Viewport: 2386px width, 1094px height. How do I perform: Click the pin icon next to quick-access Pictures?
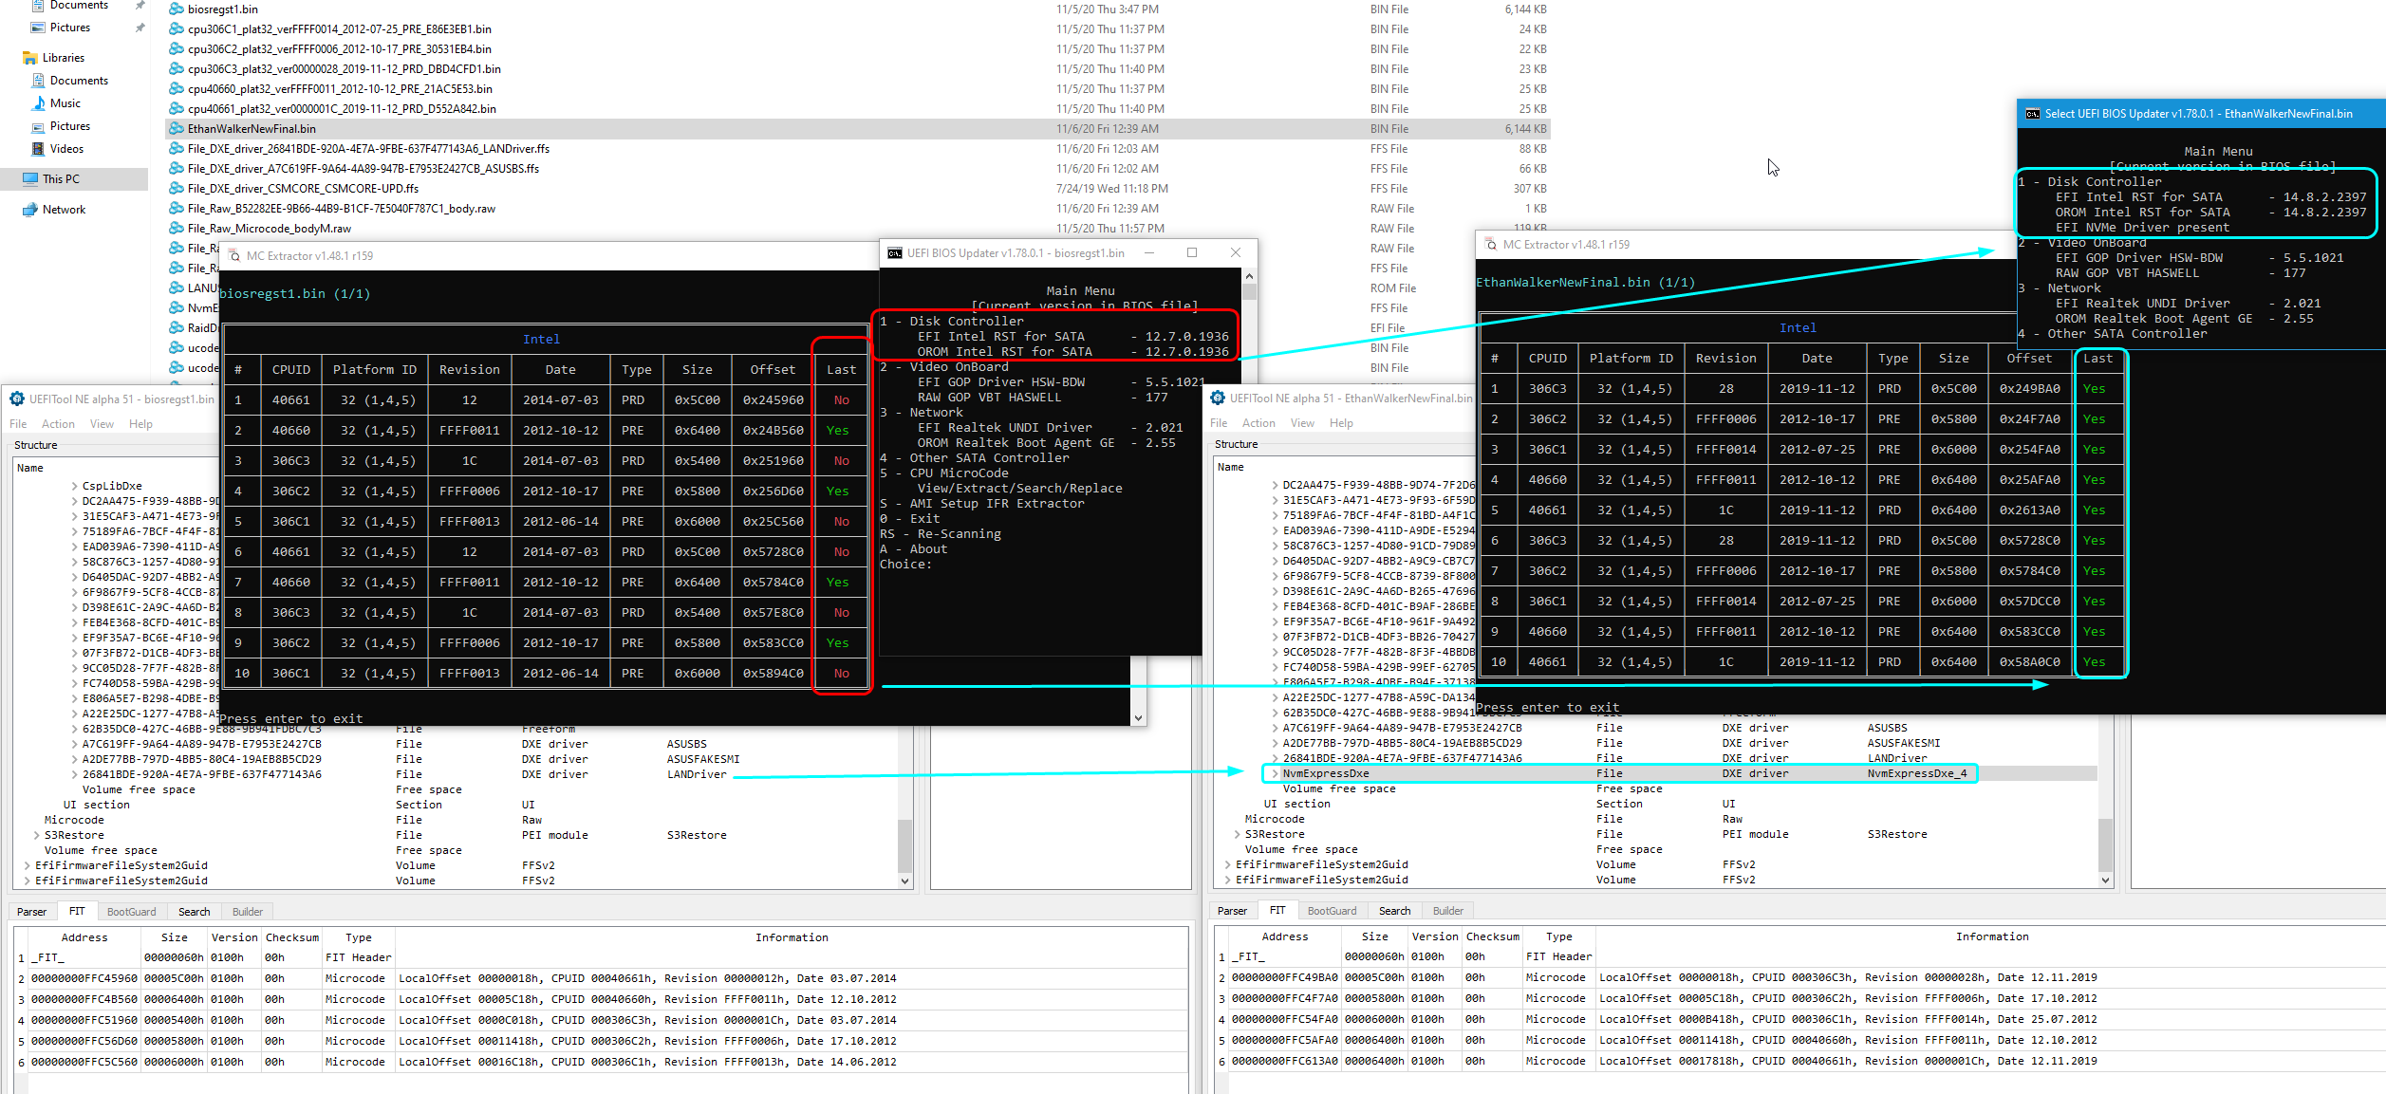coord(140,28)
